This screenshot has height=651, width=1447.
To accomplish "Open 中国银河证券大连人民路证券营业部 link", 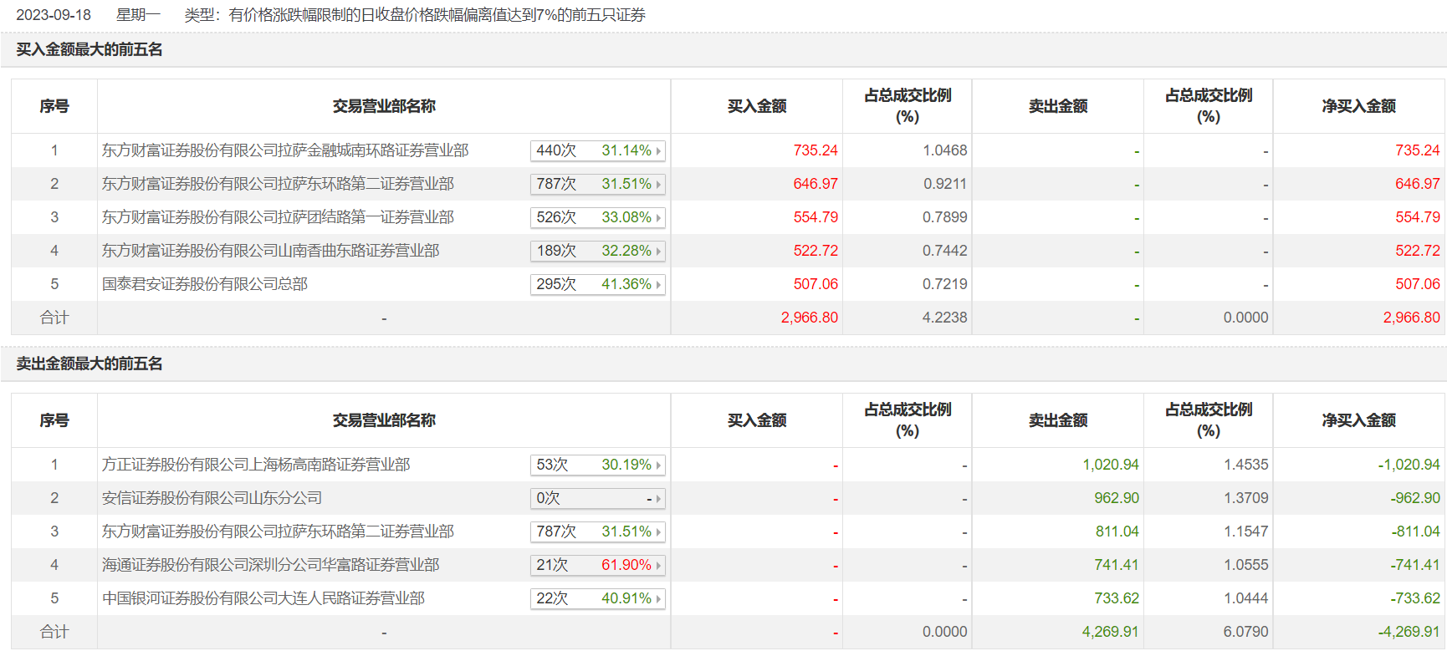I will pos(263,598).
